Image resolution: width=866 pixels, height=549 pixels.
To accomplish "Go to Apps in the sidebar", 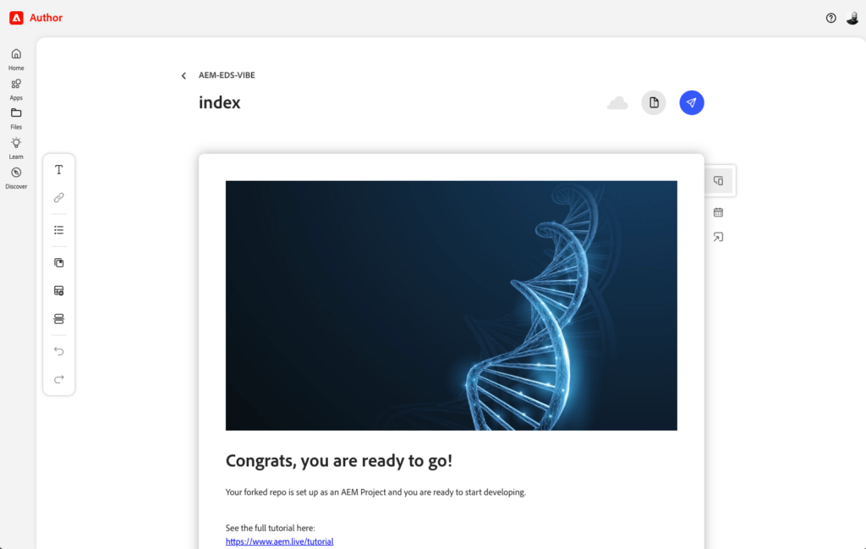I will (16, 90).
